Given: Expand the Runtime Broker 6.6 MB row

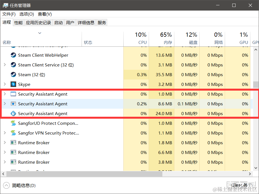Looking at the screenshot, I should click(5, 152).
